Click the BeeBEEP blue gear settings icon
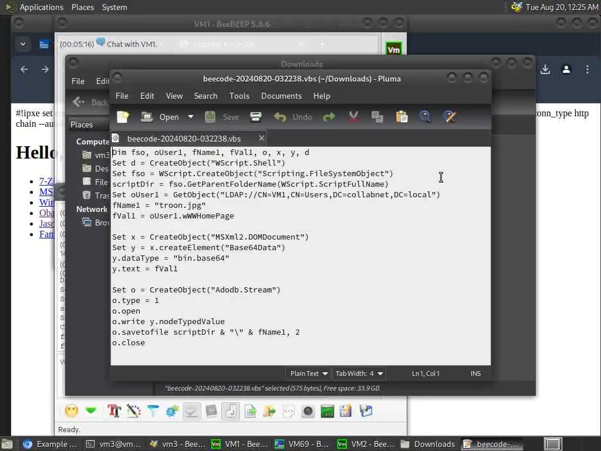This screenshot has height=451, width=601. pyautogui.click(x=172, y=410)
